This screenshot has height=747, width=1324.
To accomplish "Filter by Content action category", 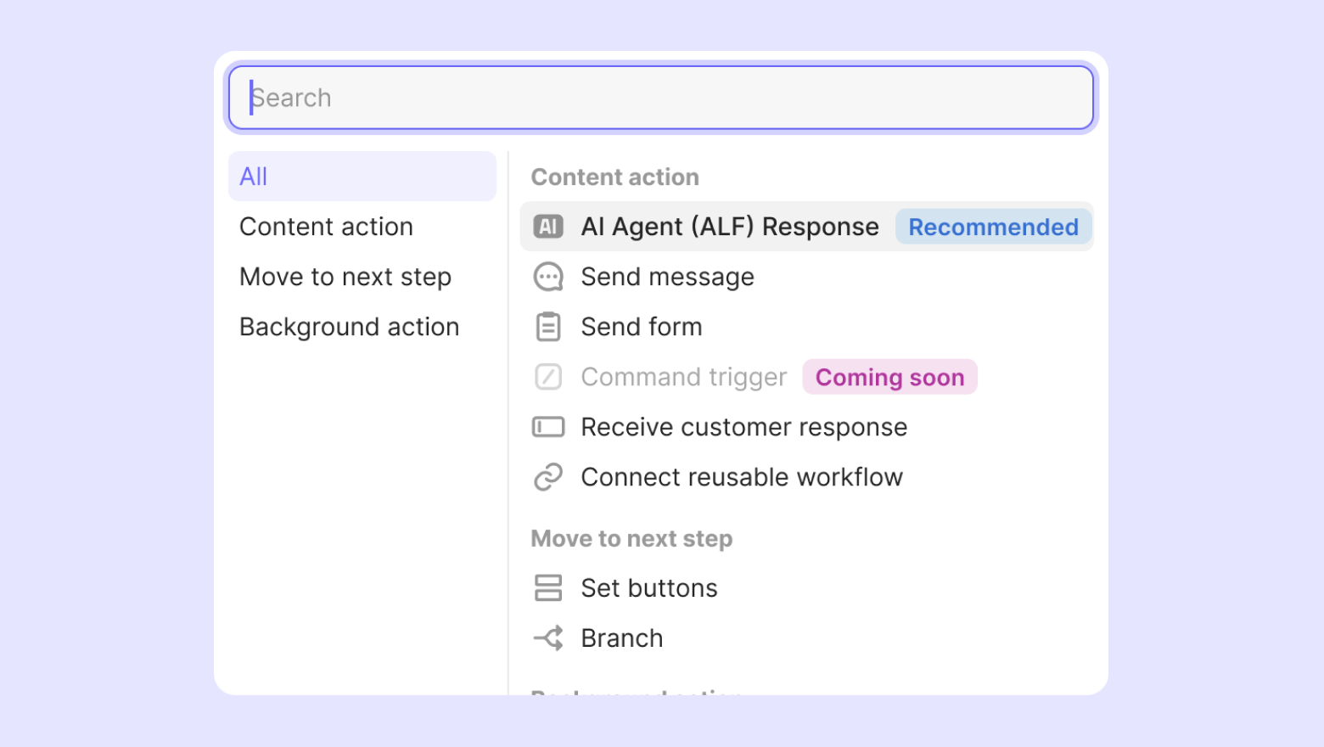I will click(327, 227).
